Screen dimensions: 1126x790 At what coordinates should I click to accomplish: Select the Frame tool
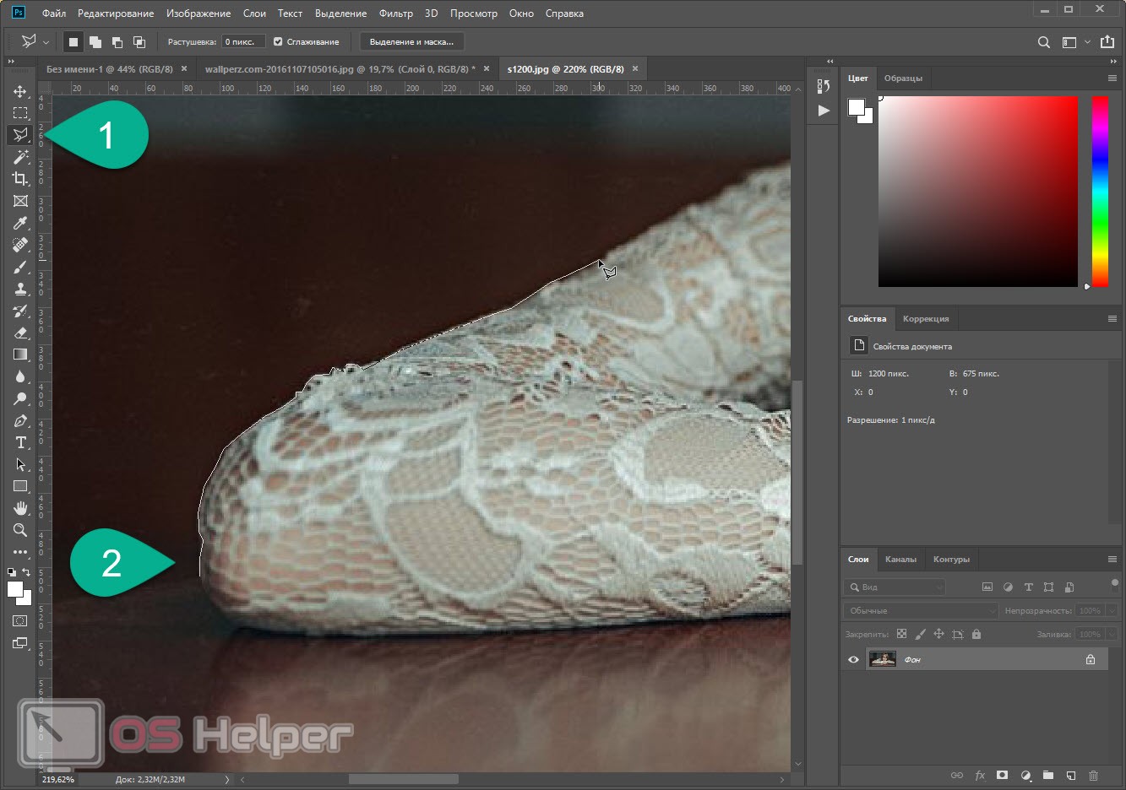click(x=20, y=201)
